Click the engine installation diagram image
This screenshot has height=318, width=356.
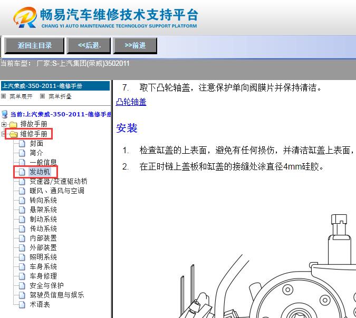(267, 266)
